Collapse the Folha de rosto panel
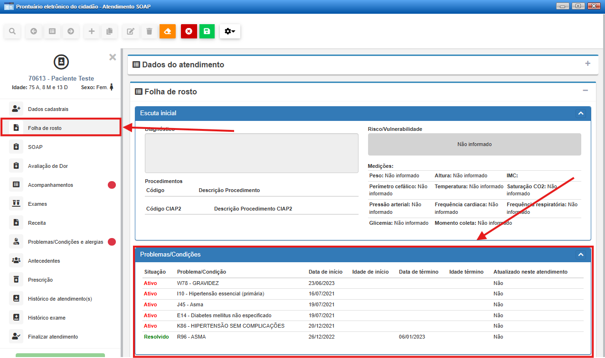605x358 pixels. tap(586, 91)
